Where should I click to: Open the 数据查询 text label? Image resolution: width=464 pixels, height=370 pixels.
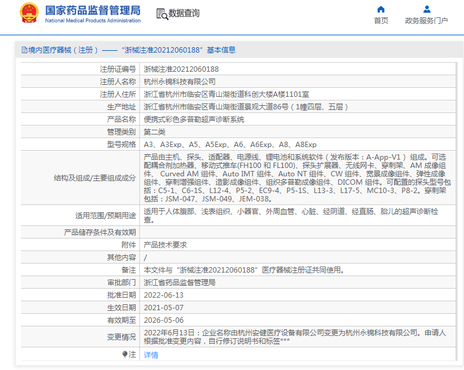pos(184,13)
